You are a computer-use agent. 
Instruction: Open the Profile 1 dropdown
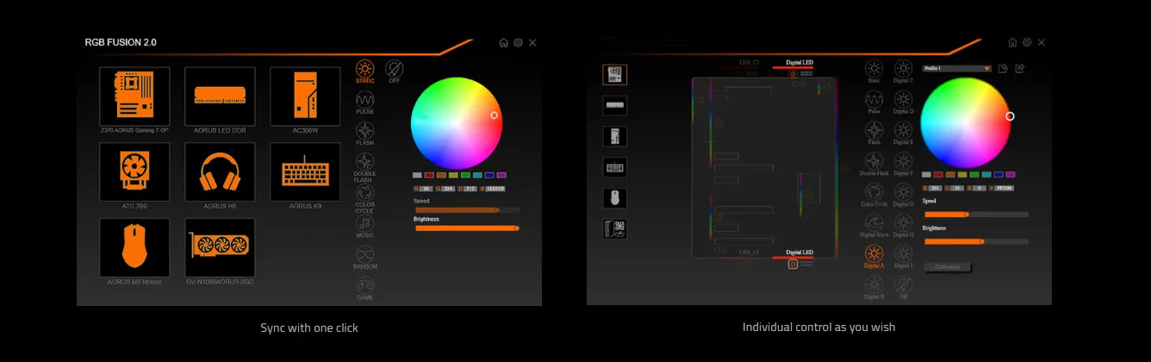click(x=956, y=68)
